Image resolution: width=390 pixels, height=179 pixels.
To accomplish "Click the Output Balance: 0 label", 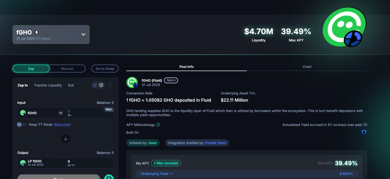I will pyautogui.click(x=105, y=153).
